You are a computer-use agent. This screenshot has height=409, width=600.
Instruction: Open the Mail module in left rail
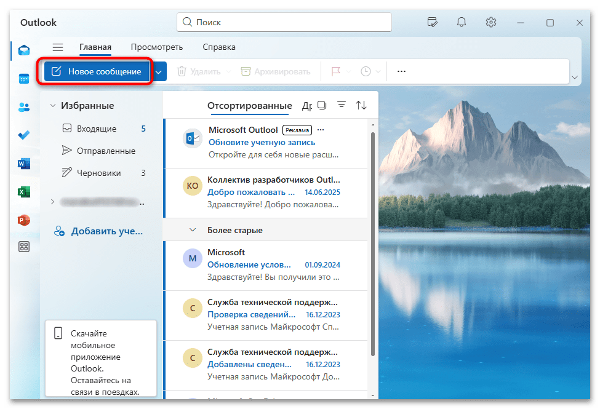click(x=24, y=50)
